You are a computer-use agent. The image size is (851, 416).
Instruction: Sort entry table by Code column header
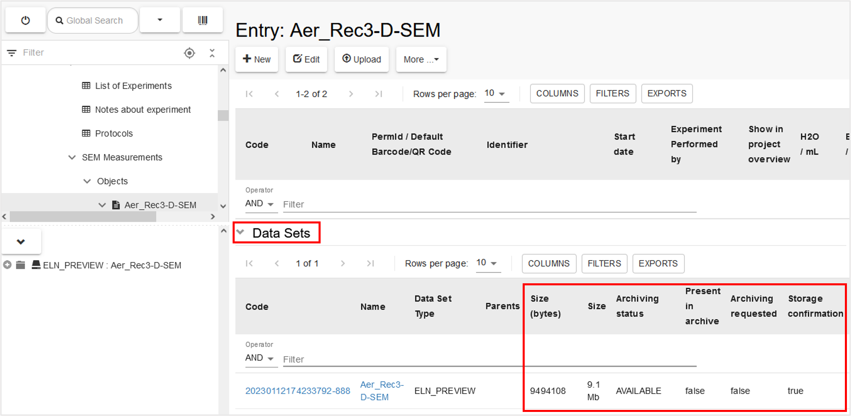[x=257, y=145]
